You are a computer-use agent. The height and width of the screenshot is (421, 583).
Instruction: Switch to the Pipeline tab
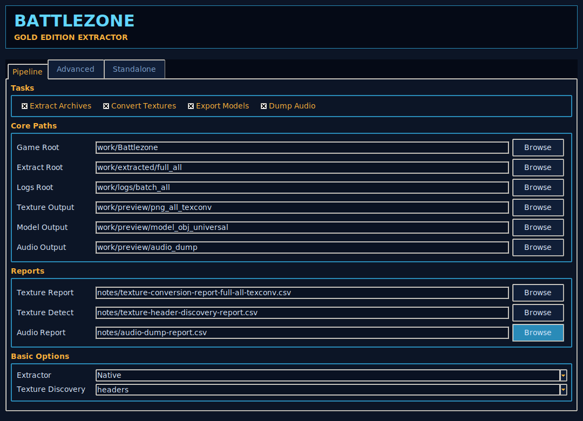[28, 71]
